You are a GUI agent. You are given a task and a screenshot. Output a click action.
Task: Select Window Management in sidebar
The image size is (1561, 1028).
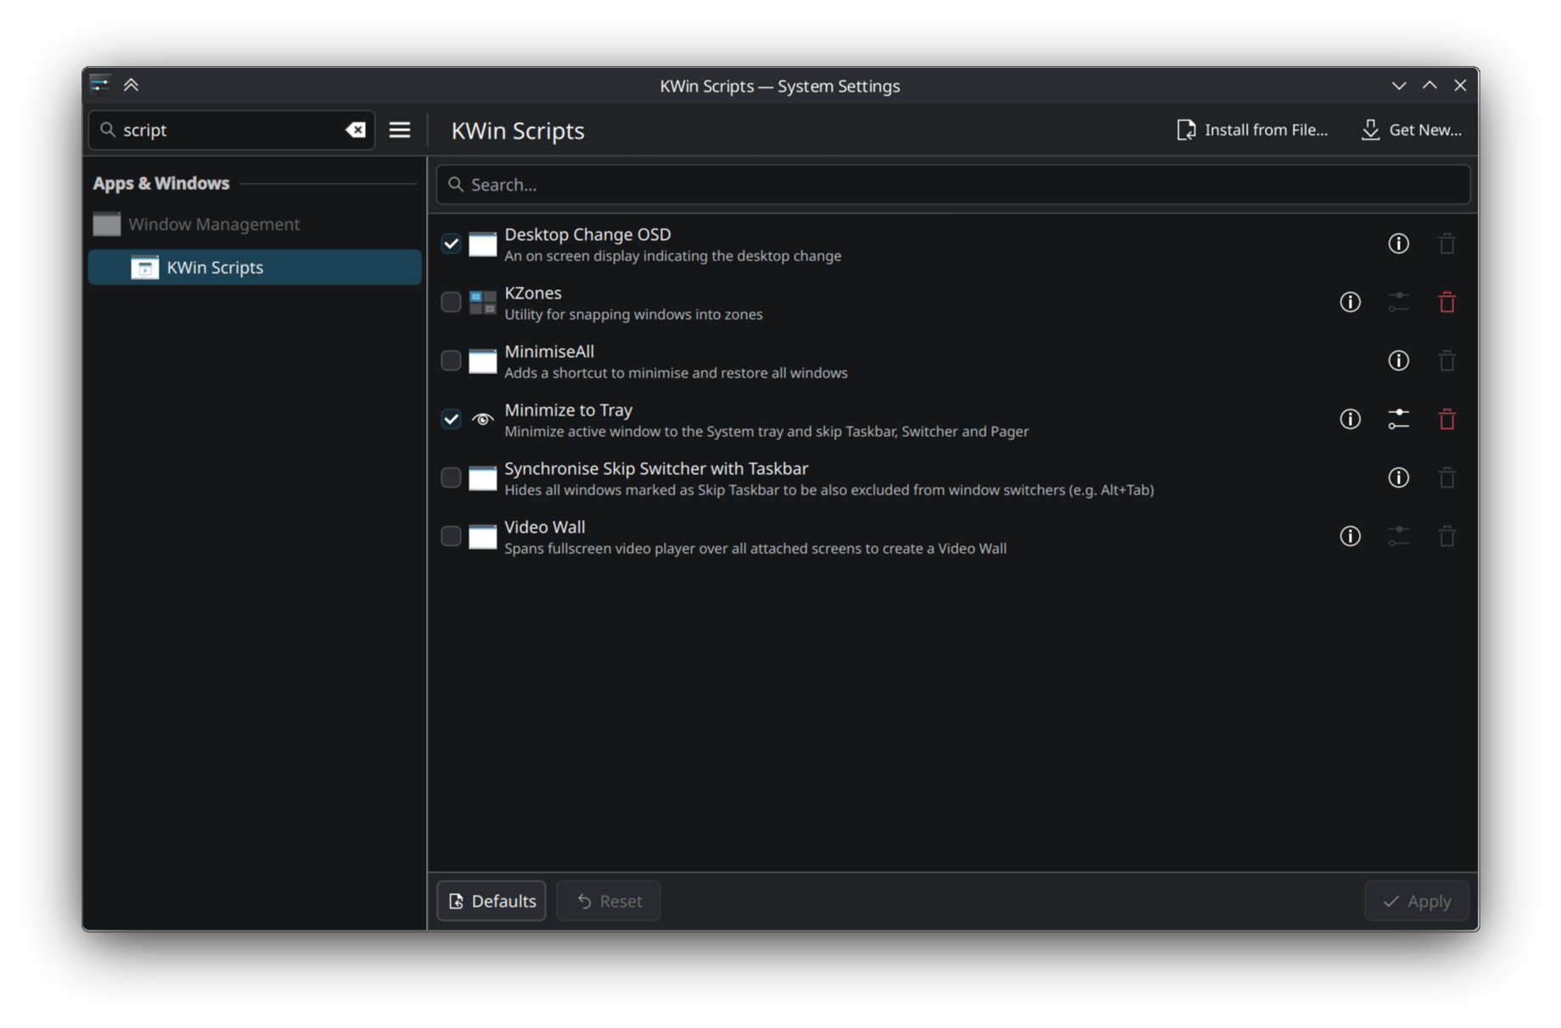point(255,225)
